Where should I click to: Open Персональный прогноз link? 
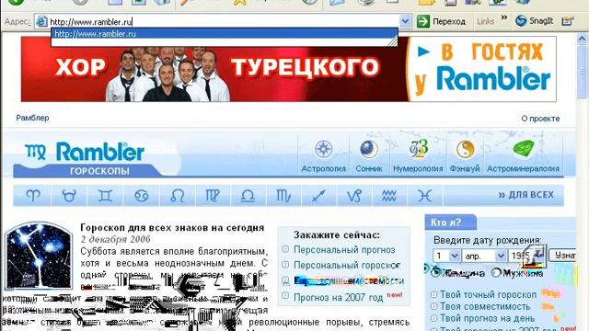click(344, 250)
